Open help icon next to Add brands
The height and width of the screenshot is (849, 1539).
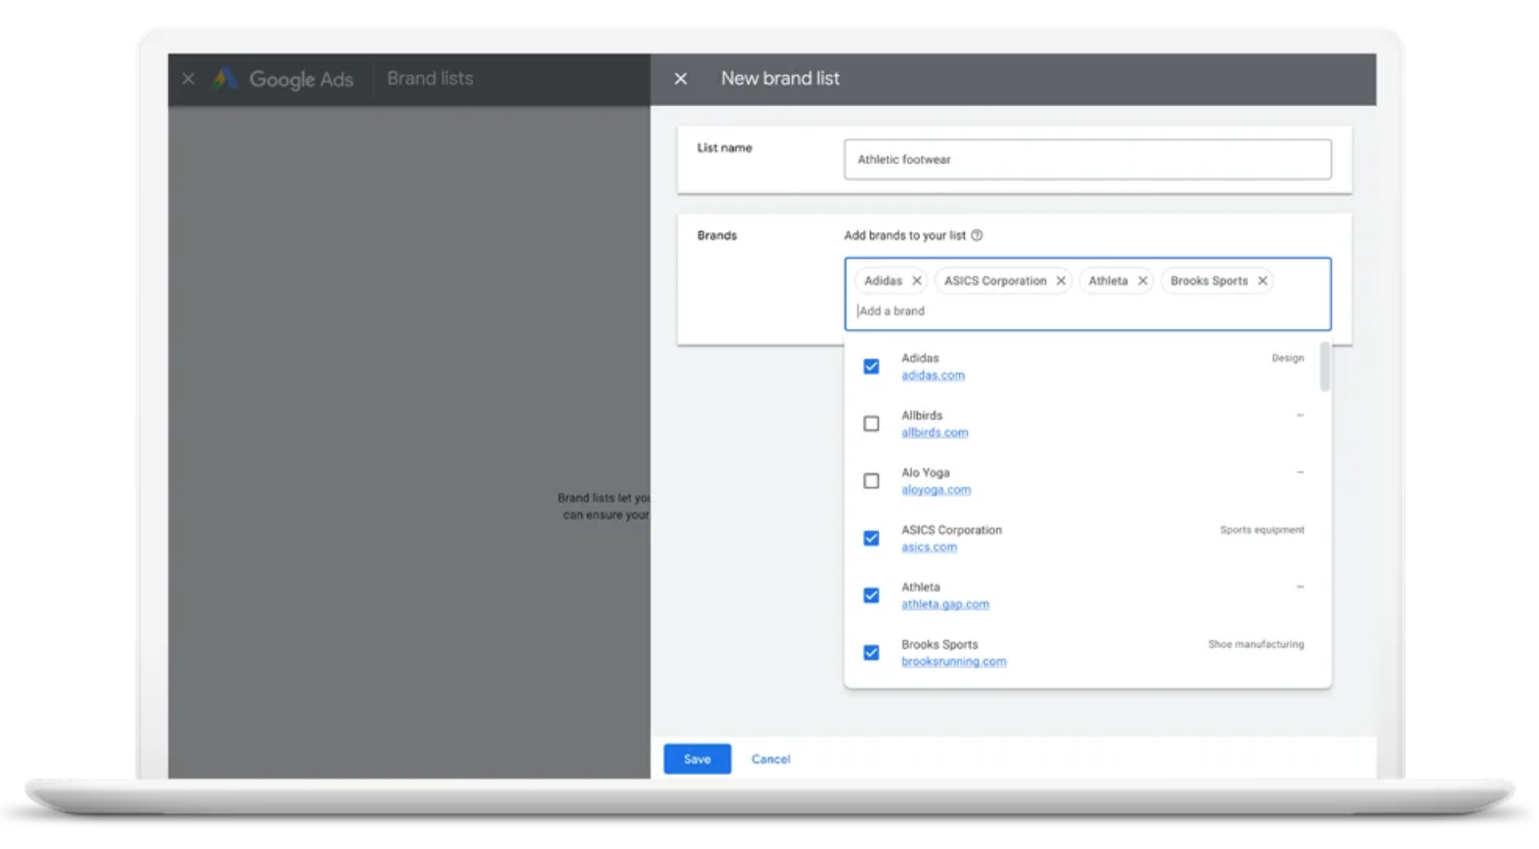(x=977, y=235)
